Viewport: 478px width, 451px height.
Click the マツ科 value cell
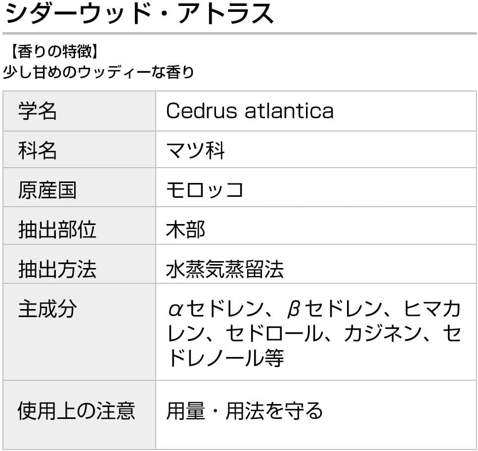tap(316, 150)
